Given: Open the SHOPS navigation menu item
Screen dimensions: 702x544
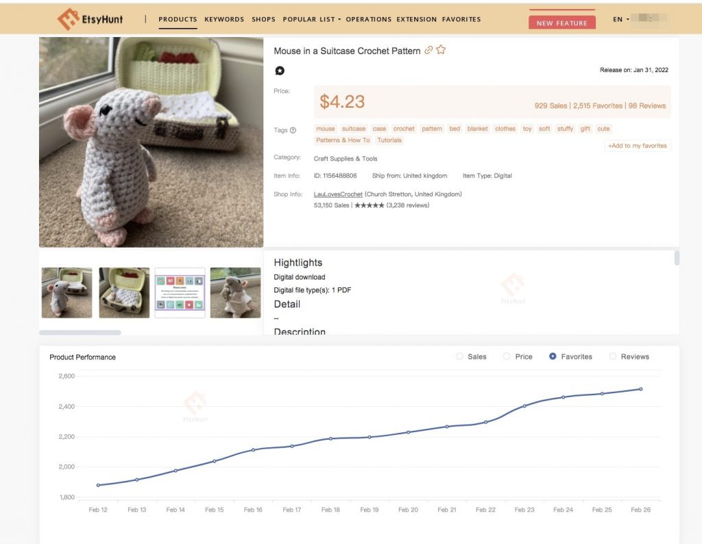Looking at the screenshot, I should click(263, 19).
